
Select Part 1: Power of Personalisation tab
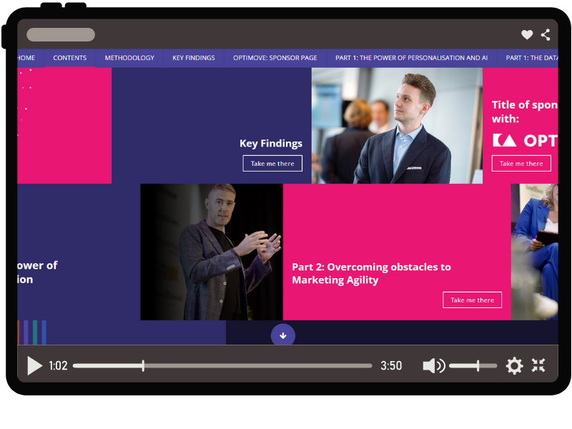(411, 58)
